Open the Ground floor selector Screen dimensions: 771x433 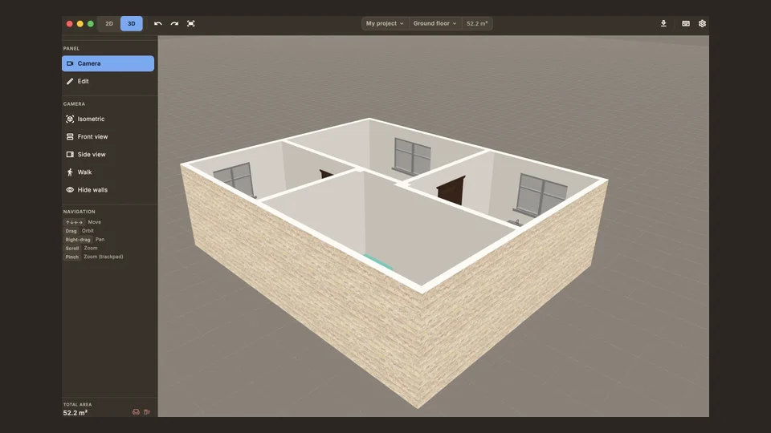(x=434, y=23)
